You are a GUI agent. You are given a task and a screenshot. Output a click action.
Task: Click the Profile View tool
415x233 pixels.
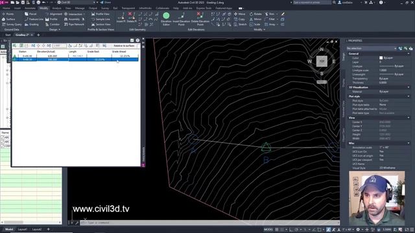101,14
